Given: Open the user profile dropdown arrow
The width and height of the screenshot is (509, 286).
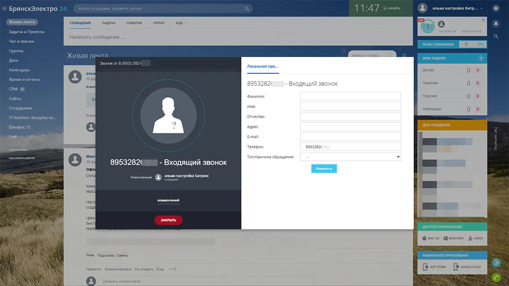Looking at the screenshot, I should click(x=482, y=8).
